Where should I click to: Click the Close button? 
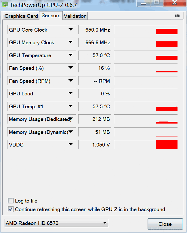165,224
